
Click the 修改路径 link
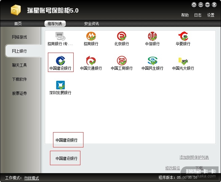[x=173, y=168]
